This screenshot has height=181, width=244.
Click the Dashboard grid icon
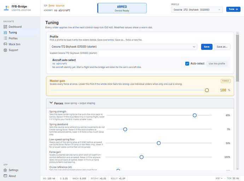5,27
